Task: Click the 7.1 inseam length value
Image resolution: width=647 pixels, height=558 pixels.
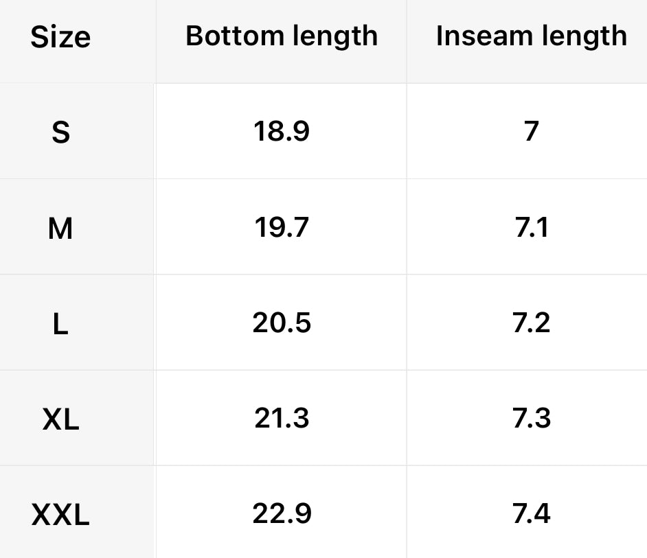Action: point(531,226)
